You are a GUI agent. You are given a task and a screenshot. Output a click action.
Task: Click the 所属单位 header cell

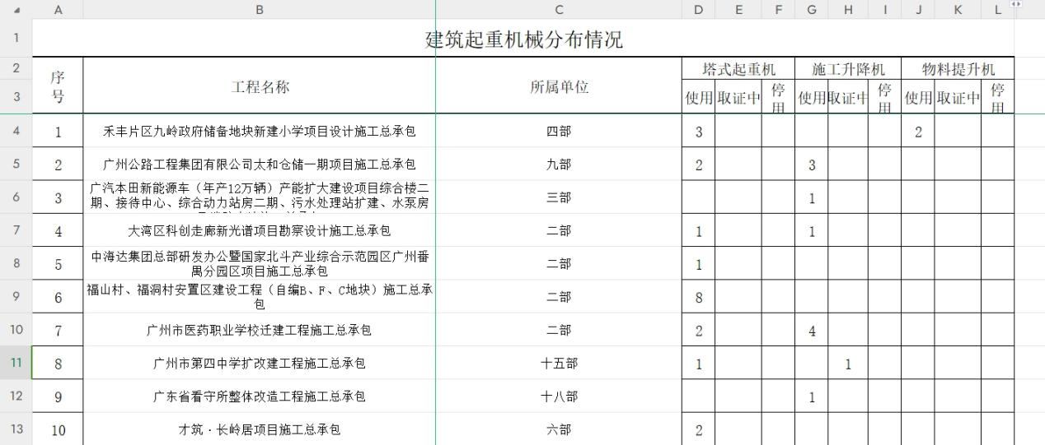[x=558, y=86]
